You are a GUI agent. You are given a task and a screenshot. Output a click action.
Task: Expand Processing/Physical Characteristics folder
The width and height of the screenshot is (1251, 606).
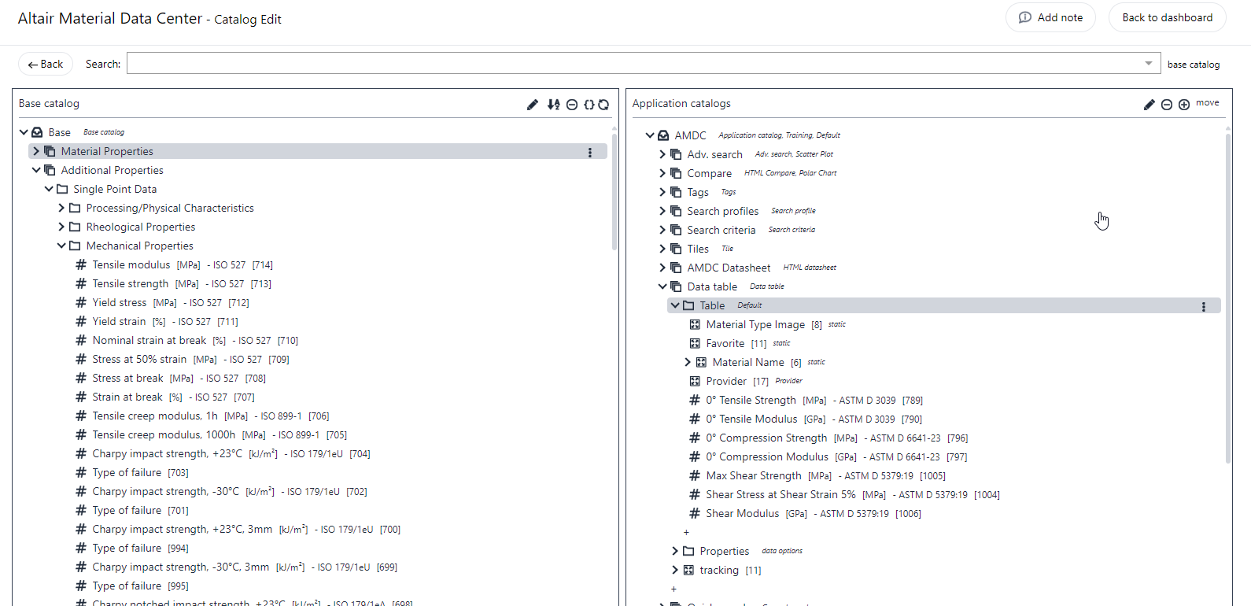[x=61, y=208]
